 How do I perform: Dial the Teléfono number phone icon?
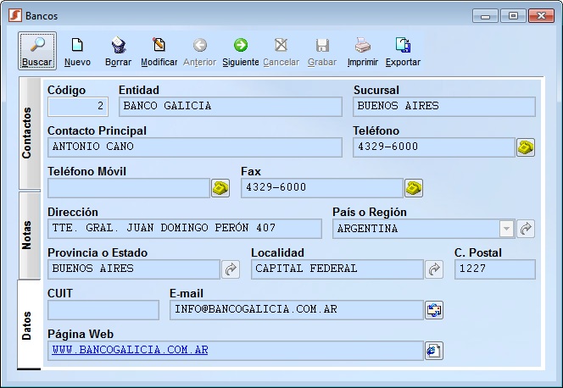526,147
